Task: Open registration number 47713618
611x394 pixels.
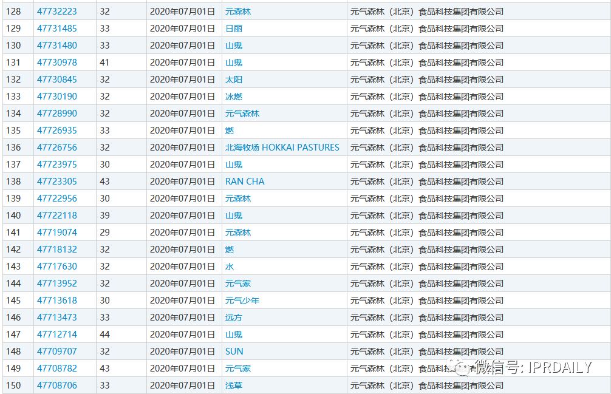Action: pos(57,301)
